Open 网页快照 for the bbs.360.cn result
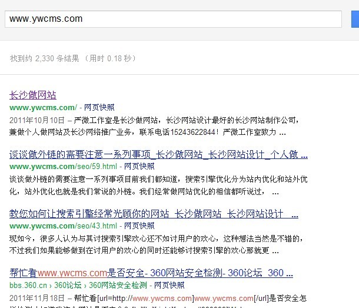Image resolution: width=359 pixels, height=308 pixels. point(170,285)
